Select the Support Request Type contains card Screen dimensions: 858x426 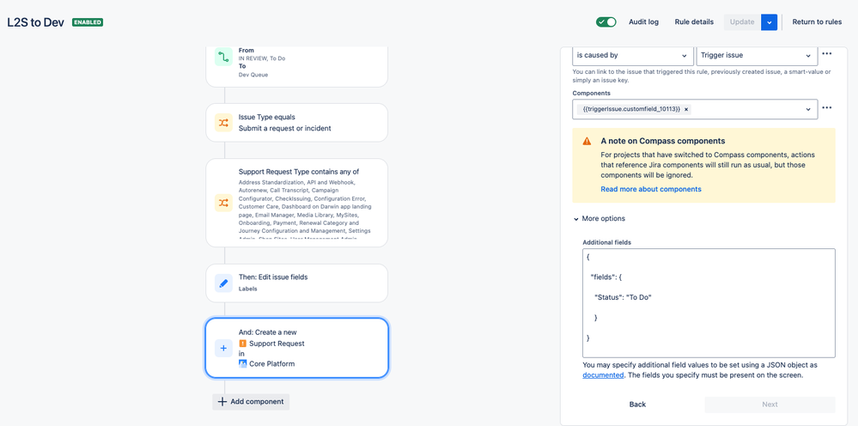click(296, 203)
